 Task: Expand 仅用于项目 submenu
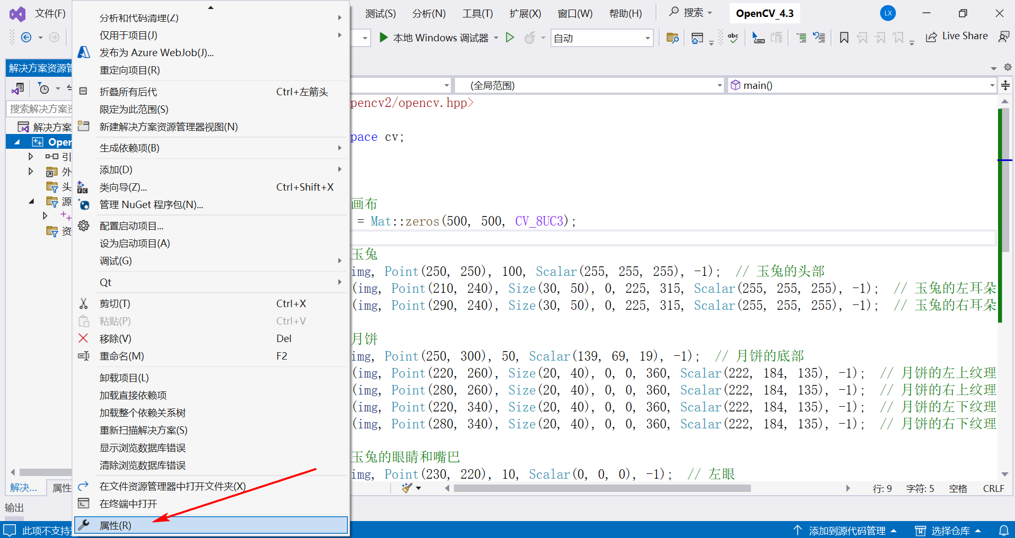[211, 35]
